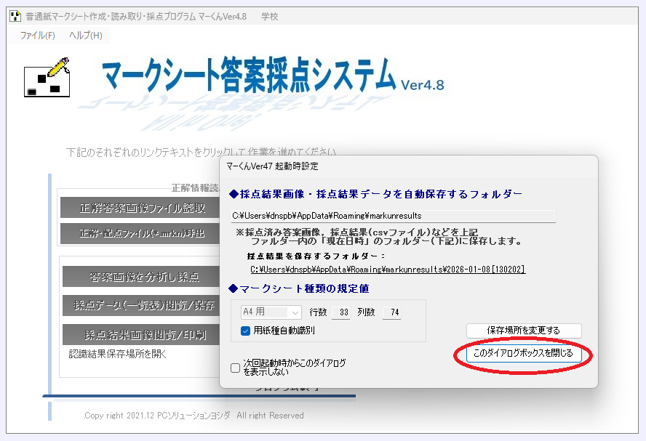Expand the A4用 paper type dropdown
This screenshot has height=441, width=646.
(x=271, y=312)
